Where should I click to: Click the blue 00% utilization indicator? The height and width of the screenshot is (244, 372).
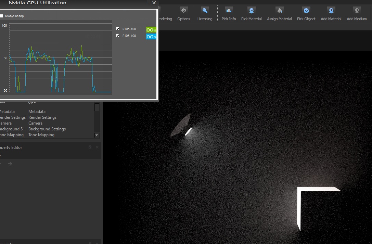(151, 37)
